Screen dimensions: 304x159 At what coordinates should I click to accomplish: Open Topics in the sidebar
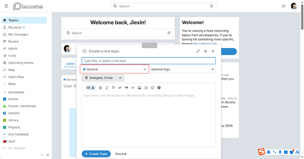point(24,20)
